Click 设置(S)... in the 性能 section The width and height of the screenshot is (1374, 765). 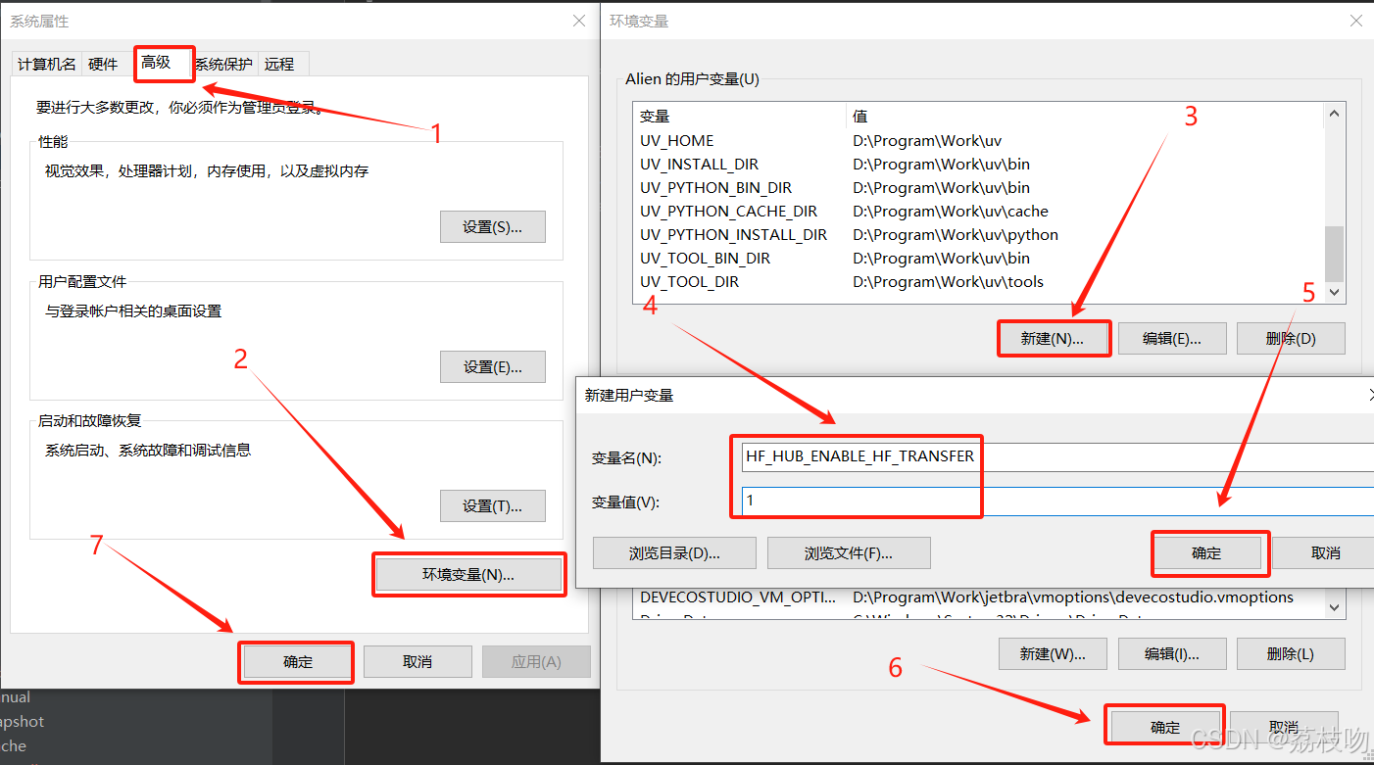493,226
